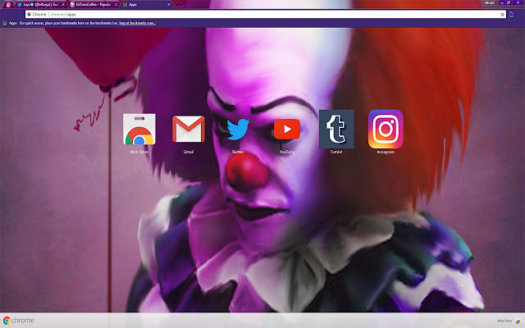Click the site info icon in address bar
525x328 pixels.
[x=30, y=15]
